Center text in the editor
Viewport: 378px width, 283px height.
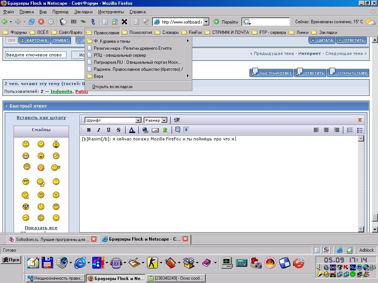click(326, 130)
